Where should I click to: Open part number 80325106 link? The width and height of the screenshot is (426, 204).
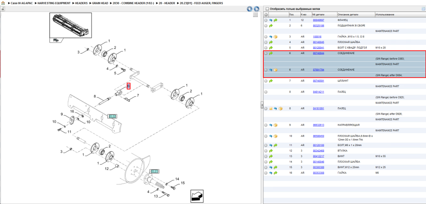point(318,26)
